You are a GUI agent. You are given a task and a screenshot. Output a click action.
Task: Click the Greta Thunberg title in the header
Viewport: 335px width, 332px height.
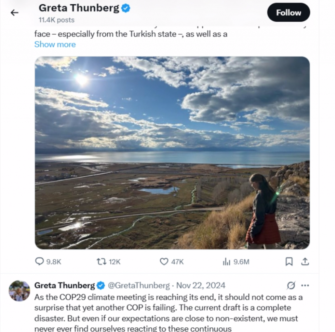click(79, 8)
